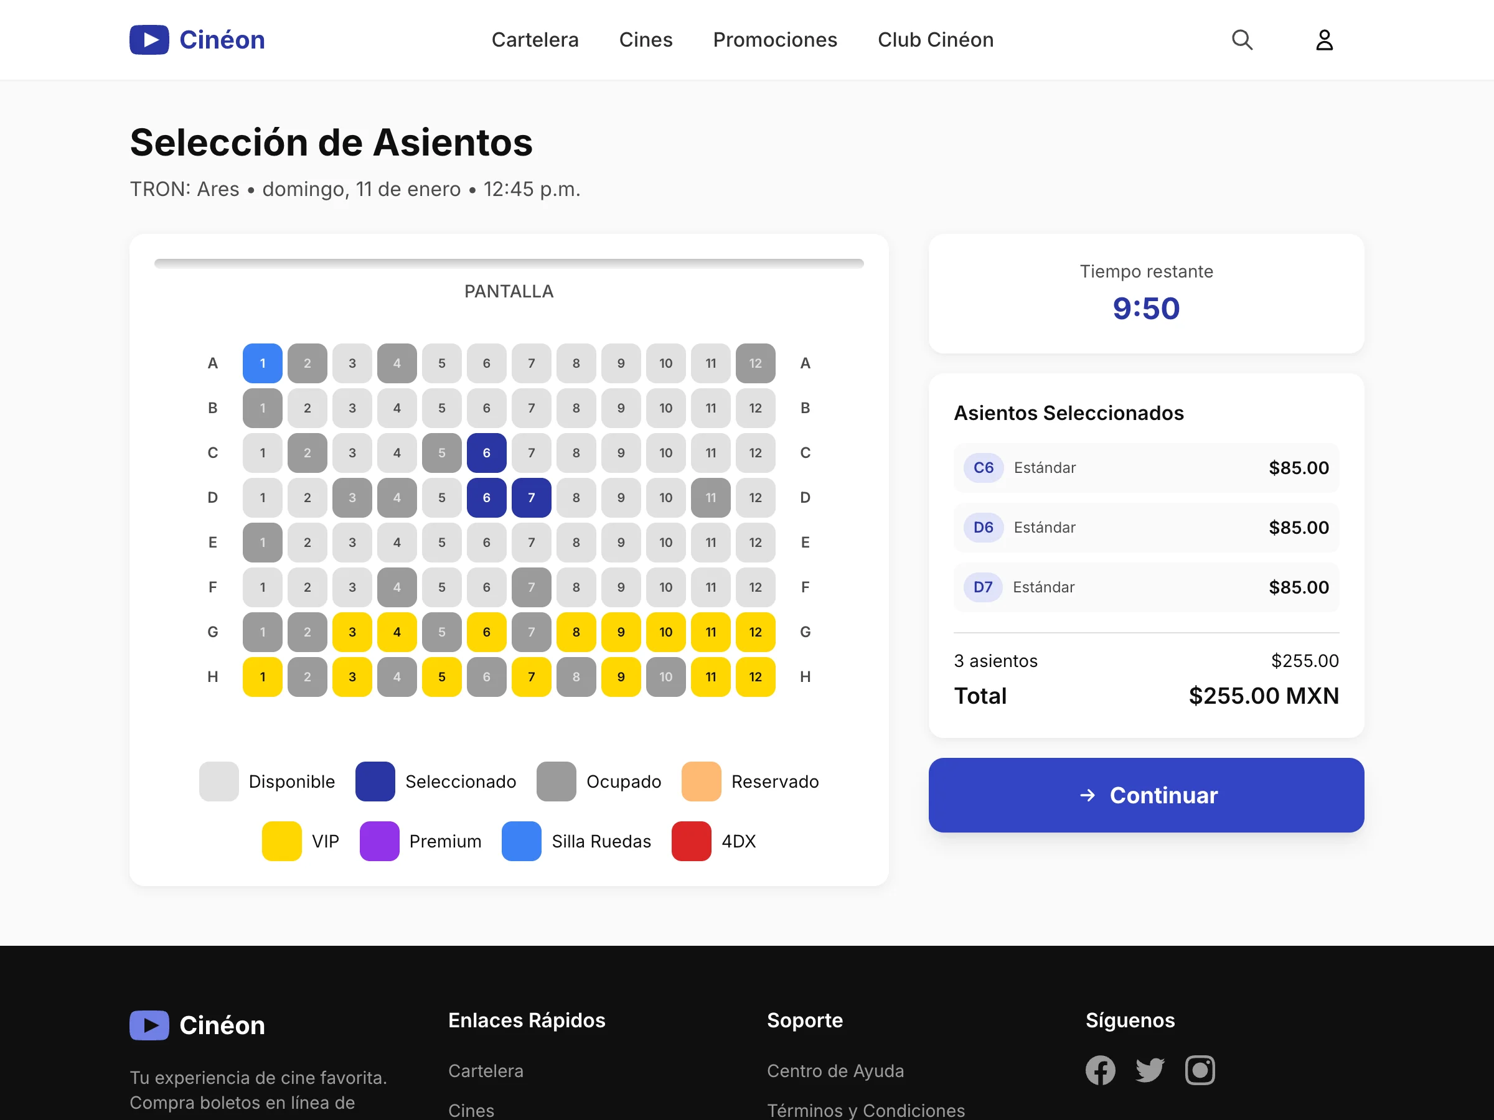1494x1120 pixels.
Task: Open the Cartelera navigation item
Action: tap(535, 39)
